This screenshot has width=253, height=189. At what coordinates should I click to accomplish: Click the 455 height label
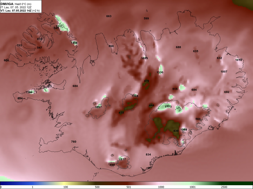coord(121,113)
